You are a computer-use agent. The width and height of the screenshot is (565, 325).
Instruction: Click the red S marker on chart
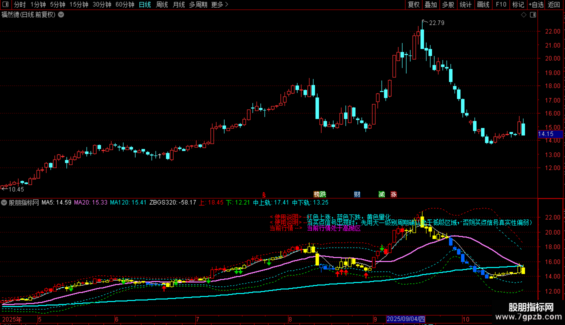pyautogui.click(x=264, y=194)
